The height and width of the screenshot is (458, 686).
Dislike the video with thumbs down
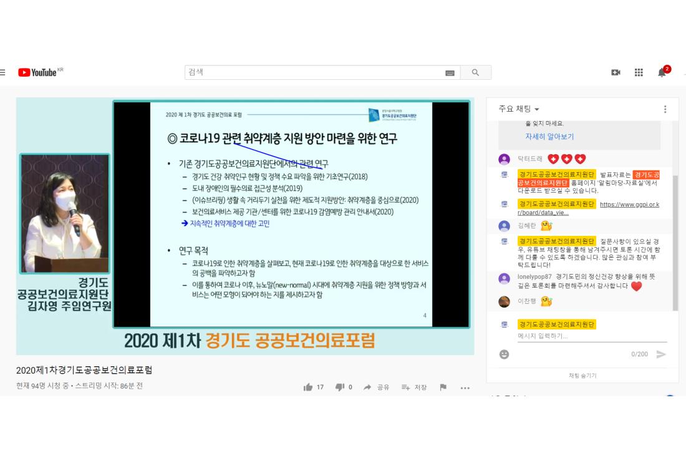click(x=340, y=387)
